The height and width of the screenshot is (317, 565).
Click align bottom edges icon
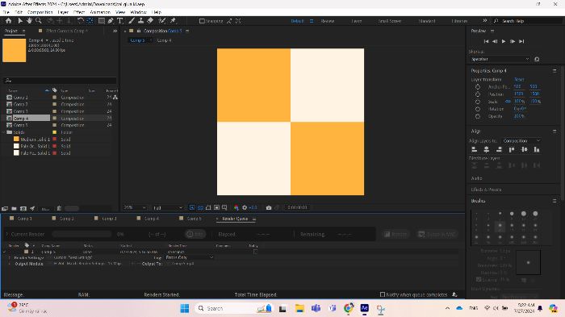pos(537,149)
